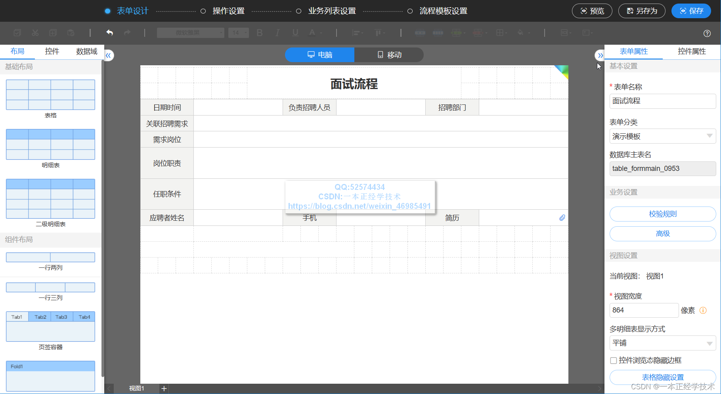Click the info icon next to 像素
Screen dimensions: 721x394
(x=703, y=311)
